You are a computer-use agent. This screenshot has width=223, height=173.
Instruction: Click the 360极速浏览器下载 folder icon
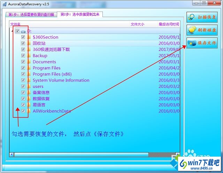tap(29, 50)
